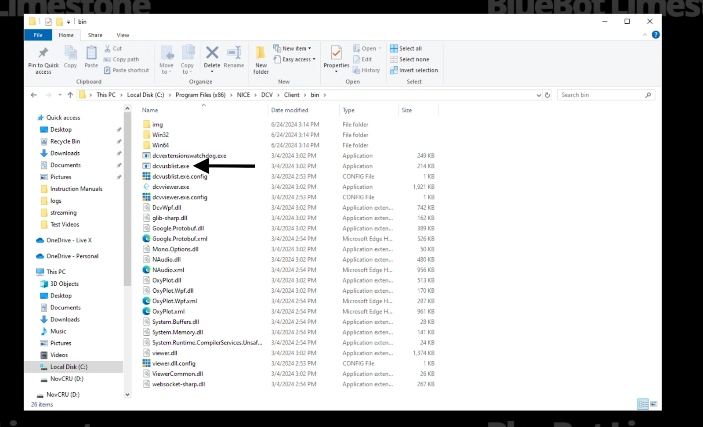This screenshot has width=703, height=427.
Task: Click the Up one level arrow
Action: [x=70, y=95]
